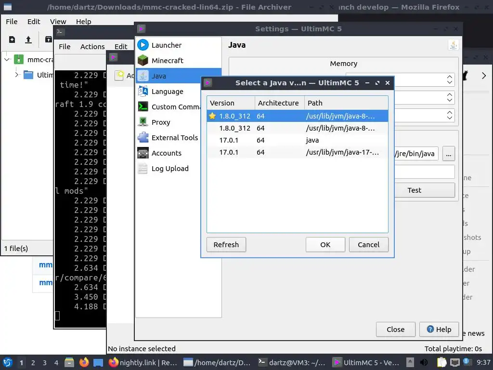
Task: Select Java 17.0.1 /usr/lib/jvm/java-17 row
Action: 298,152
